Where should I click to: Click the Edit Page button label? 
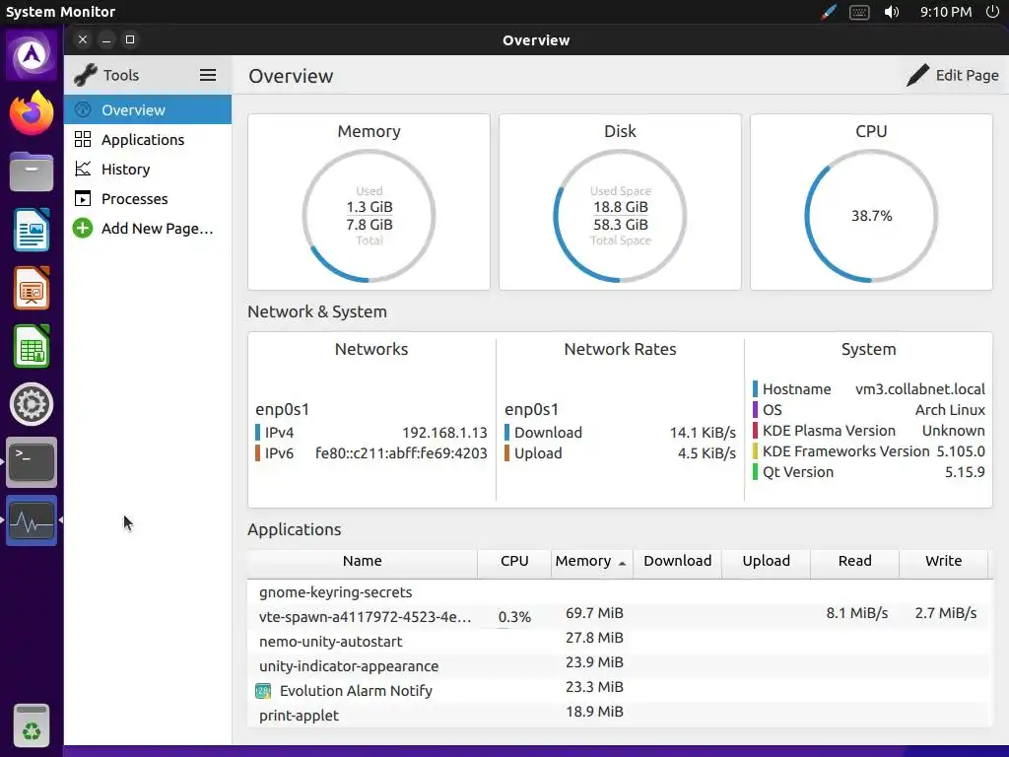pyautogui.click(x=967, y=75)
